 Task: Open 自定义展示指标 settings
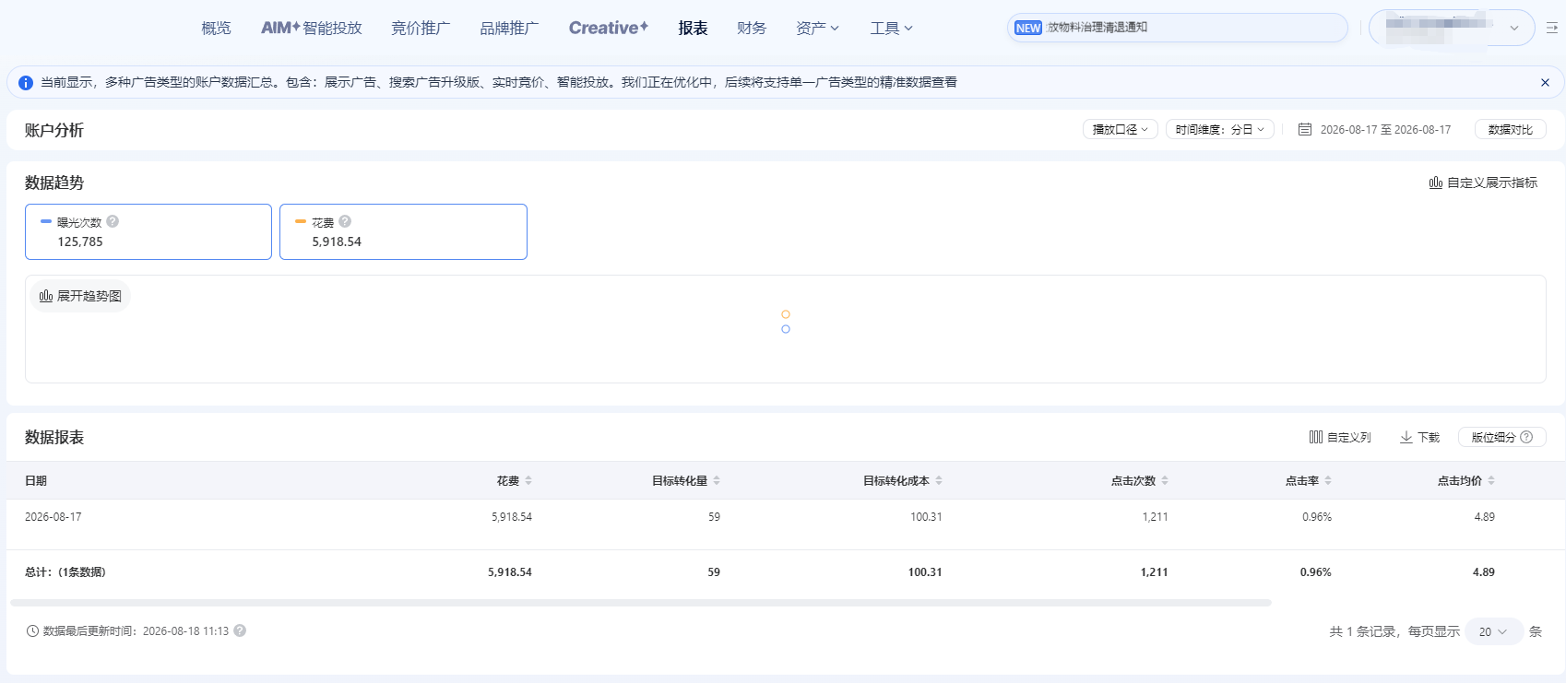coord(1483,183)
